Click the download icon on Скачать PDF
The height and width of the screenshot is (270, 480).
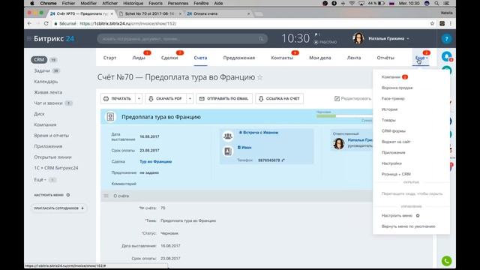(151, 98)
